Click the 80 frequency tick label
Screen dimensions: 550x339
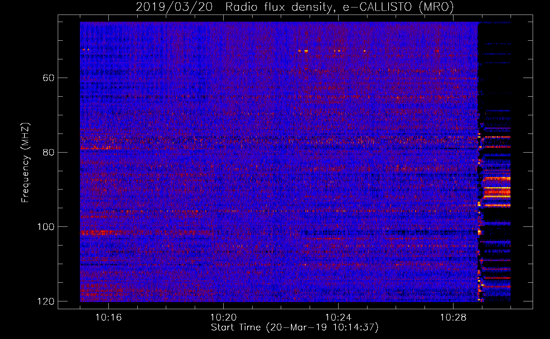(x=49, y=152)
